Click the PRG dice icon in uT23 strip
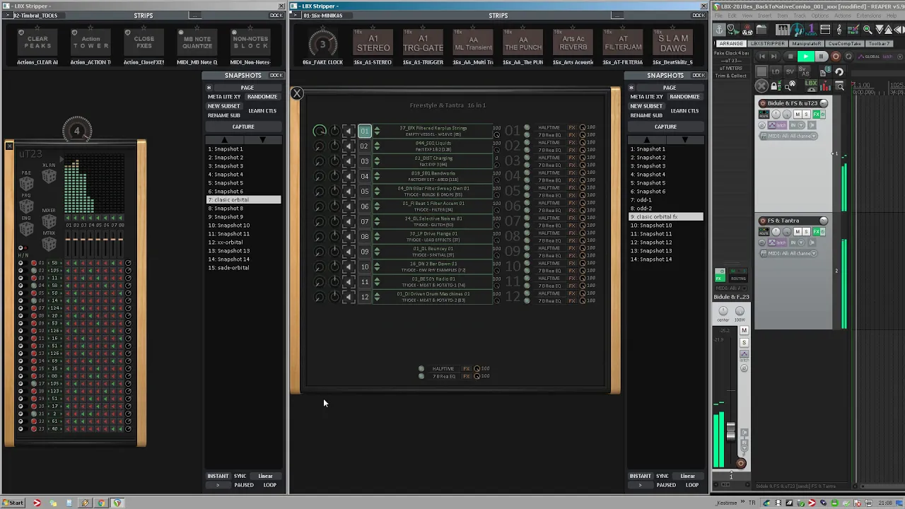Image resolution: width=905 pixels, height=509 pixels. (27, 206)
